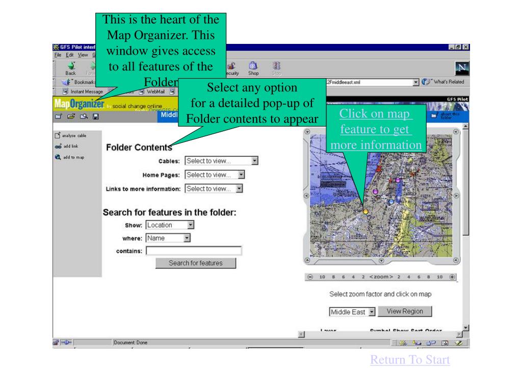Expand the URL address bar dropdown
The width and height of the screenshot is (522, 392).
tap(416, 82)
